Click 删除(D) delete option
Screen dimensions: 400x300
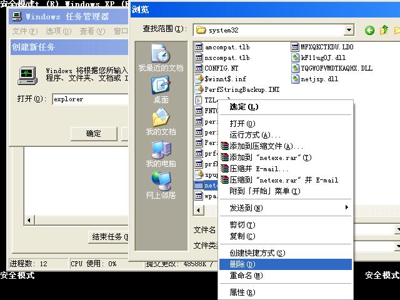[x=285, y=264]
